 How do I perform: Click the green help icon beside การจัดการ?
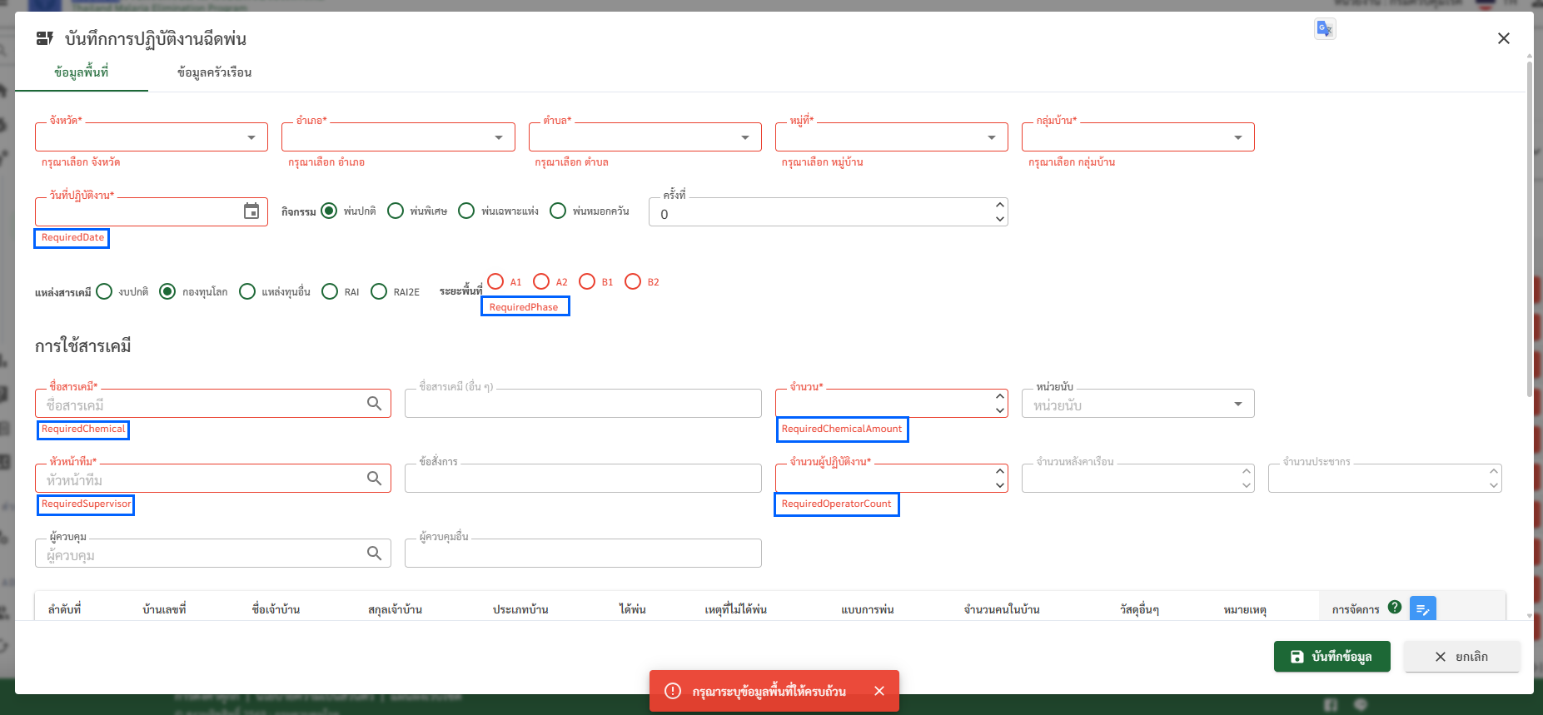tap(1395, 608)
